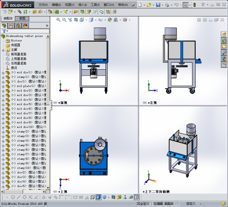Toggle Section View in bottom toolbar
Screen dimensions: 228x207
tap(113, 197)
